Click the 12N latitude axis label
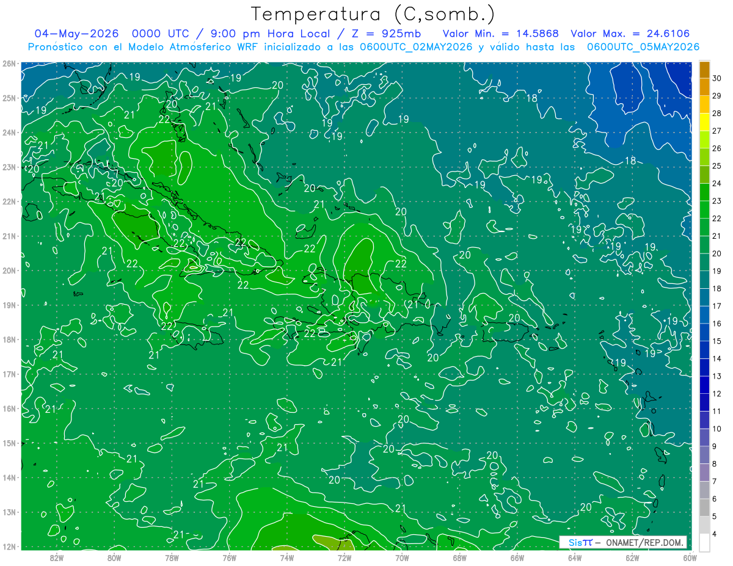This screenshot has height=566, width=733. coord(9,547)
